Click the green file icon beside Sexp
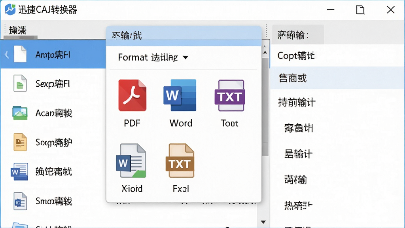This screenshot has width=405, height=228. click(x=20, y=83)
